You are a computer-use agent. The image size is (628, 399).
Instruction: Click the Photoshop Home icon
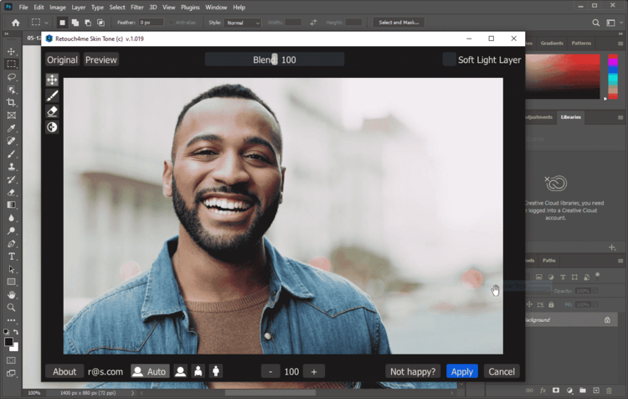click(x=15, y=23)
